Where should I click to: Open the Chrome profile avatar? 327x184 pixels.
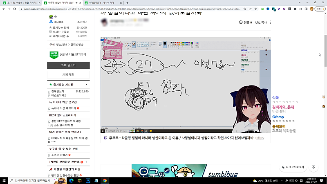pyautogui.click(x=311, y=9)
